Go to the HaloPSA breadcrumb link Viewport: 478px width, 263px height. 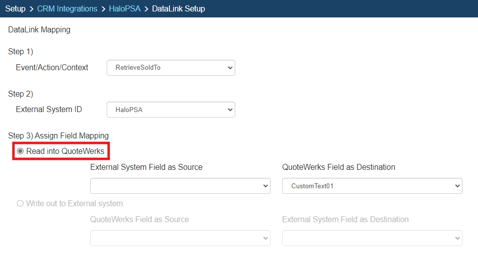(125, 8)
